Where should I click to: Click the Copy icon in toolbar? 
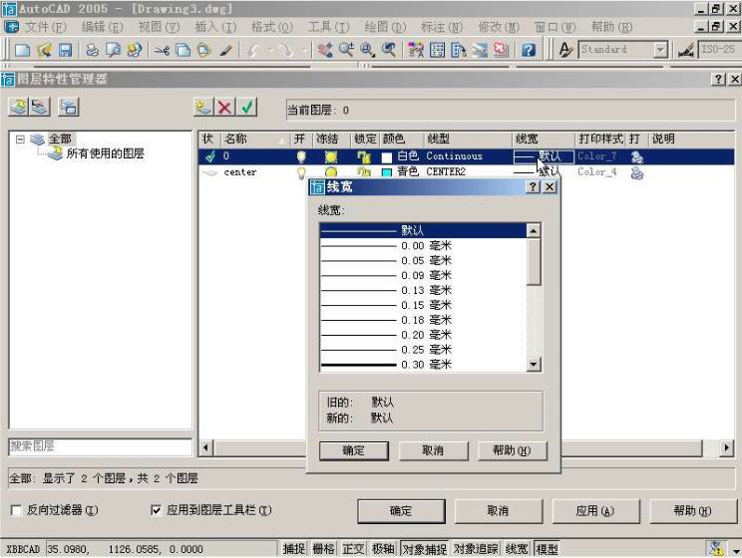point(183,49)
